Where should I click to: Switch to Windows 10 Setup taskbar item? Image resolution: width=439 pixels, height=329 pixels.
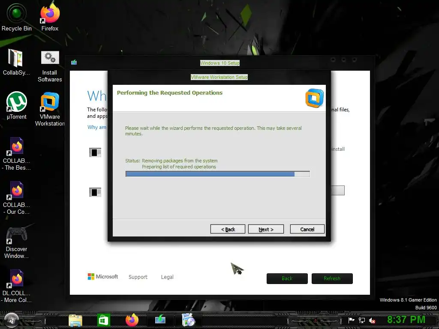click(160, 320)
